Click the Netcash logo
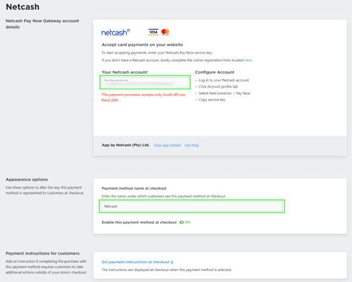The width and height of the screenshot is (352, 282). [x=116, y=32]
